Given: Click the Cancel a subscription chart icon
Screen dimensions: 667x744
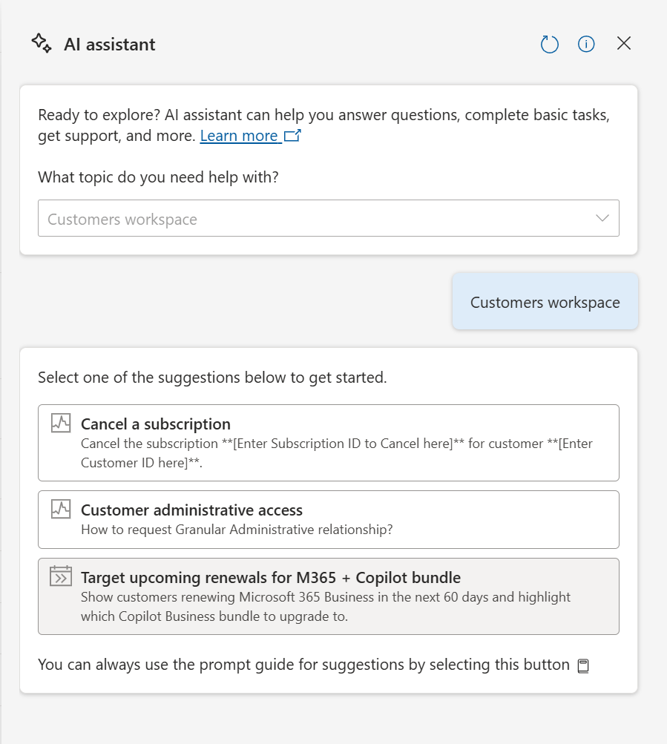Looking at the screenshot, I should pos(61,424).
